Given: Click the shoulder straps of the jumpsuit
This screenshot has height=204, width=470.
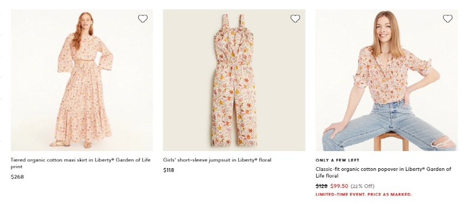Looking at the screenshot, I should (233, 23).
